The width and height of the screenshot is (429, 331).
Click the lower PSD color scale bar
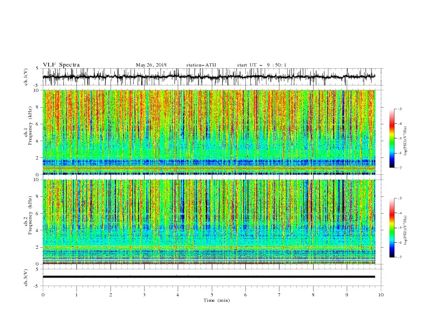392,228
